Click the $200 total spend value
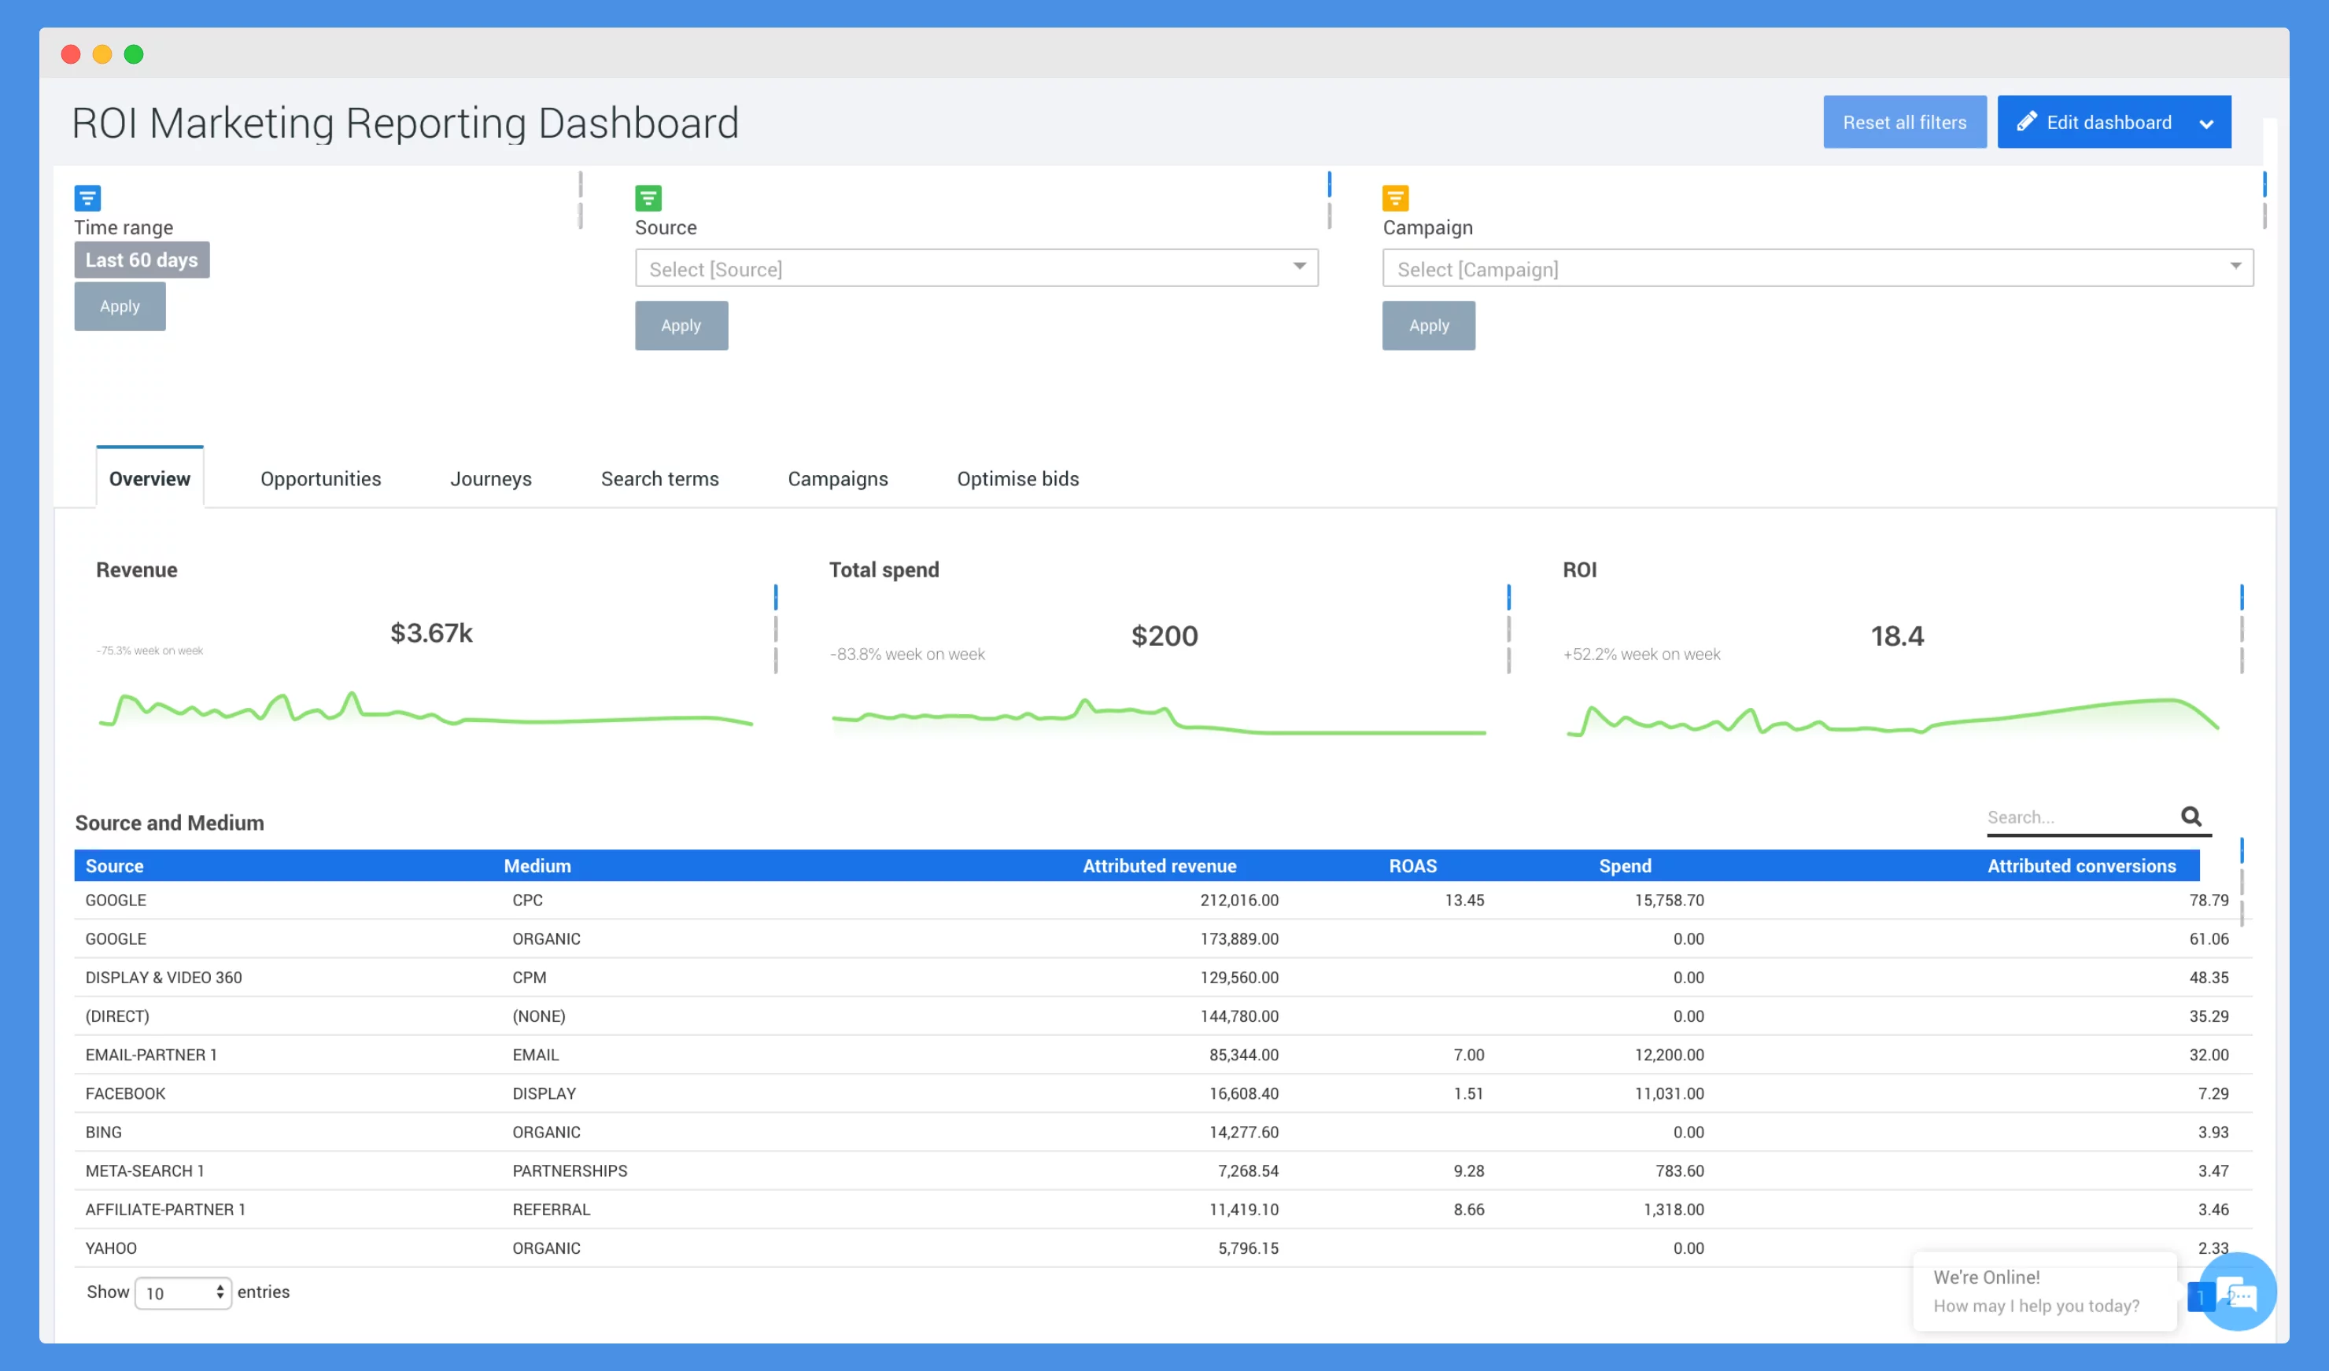2329x1371 pixels. (x=1164, y=636)
